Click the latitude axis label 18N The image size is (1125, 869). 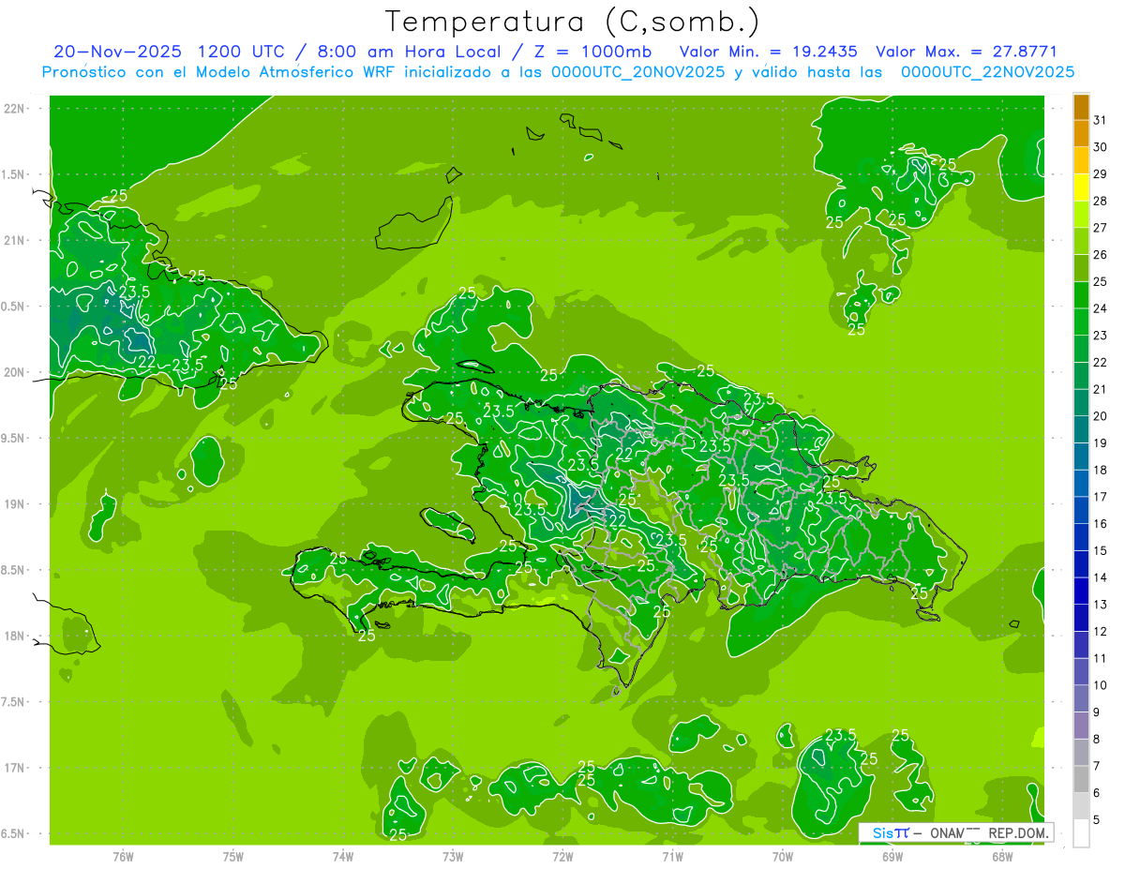[x=15, y=636]
